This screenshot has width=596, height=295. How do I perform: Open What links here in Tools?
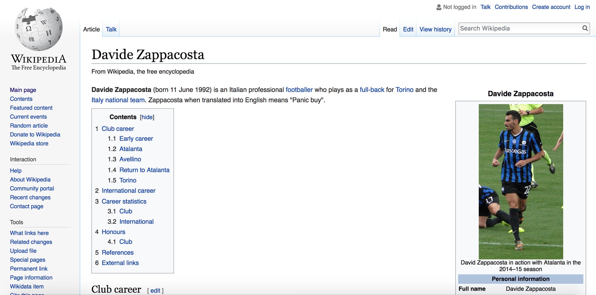coord(29,233)
